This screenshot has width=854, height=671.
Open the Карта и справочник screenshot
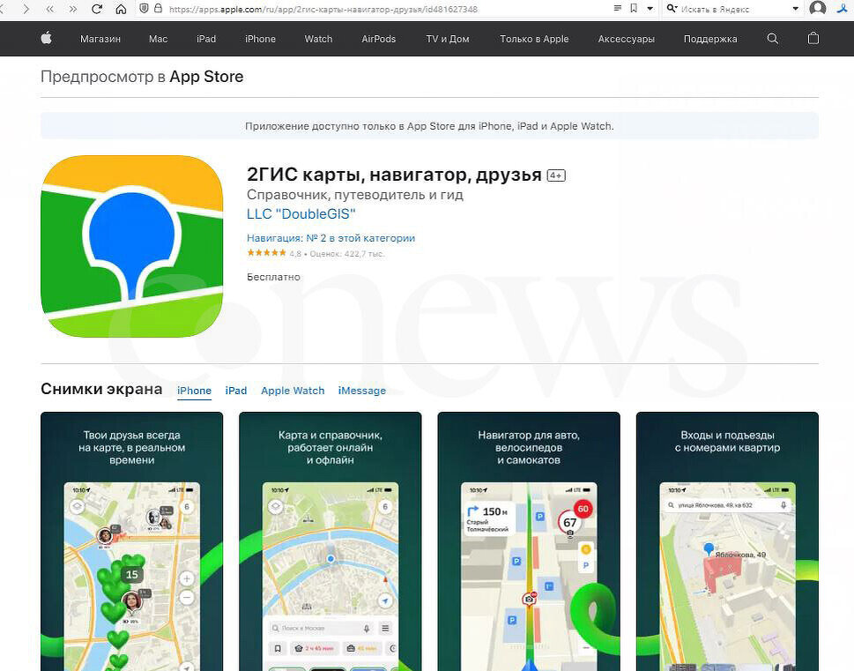[330, 541]
